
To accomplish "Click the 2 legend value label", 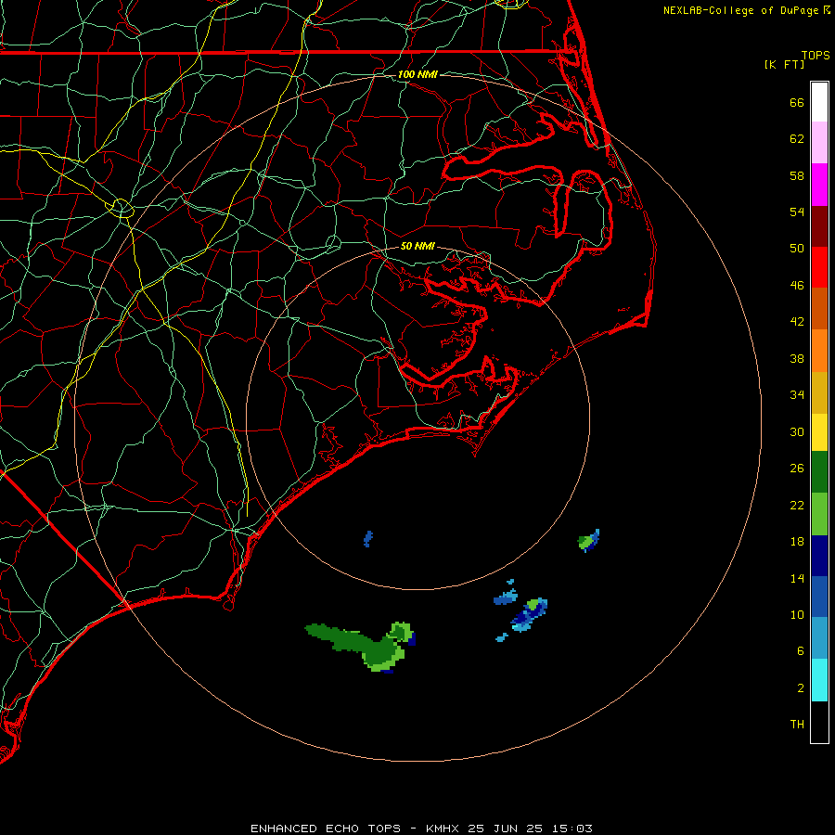I will (x=801, y=688).
